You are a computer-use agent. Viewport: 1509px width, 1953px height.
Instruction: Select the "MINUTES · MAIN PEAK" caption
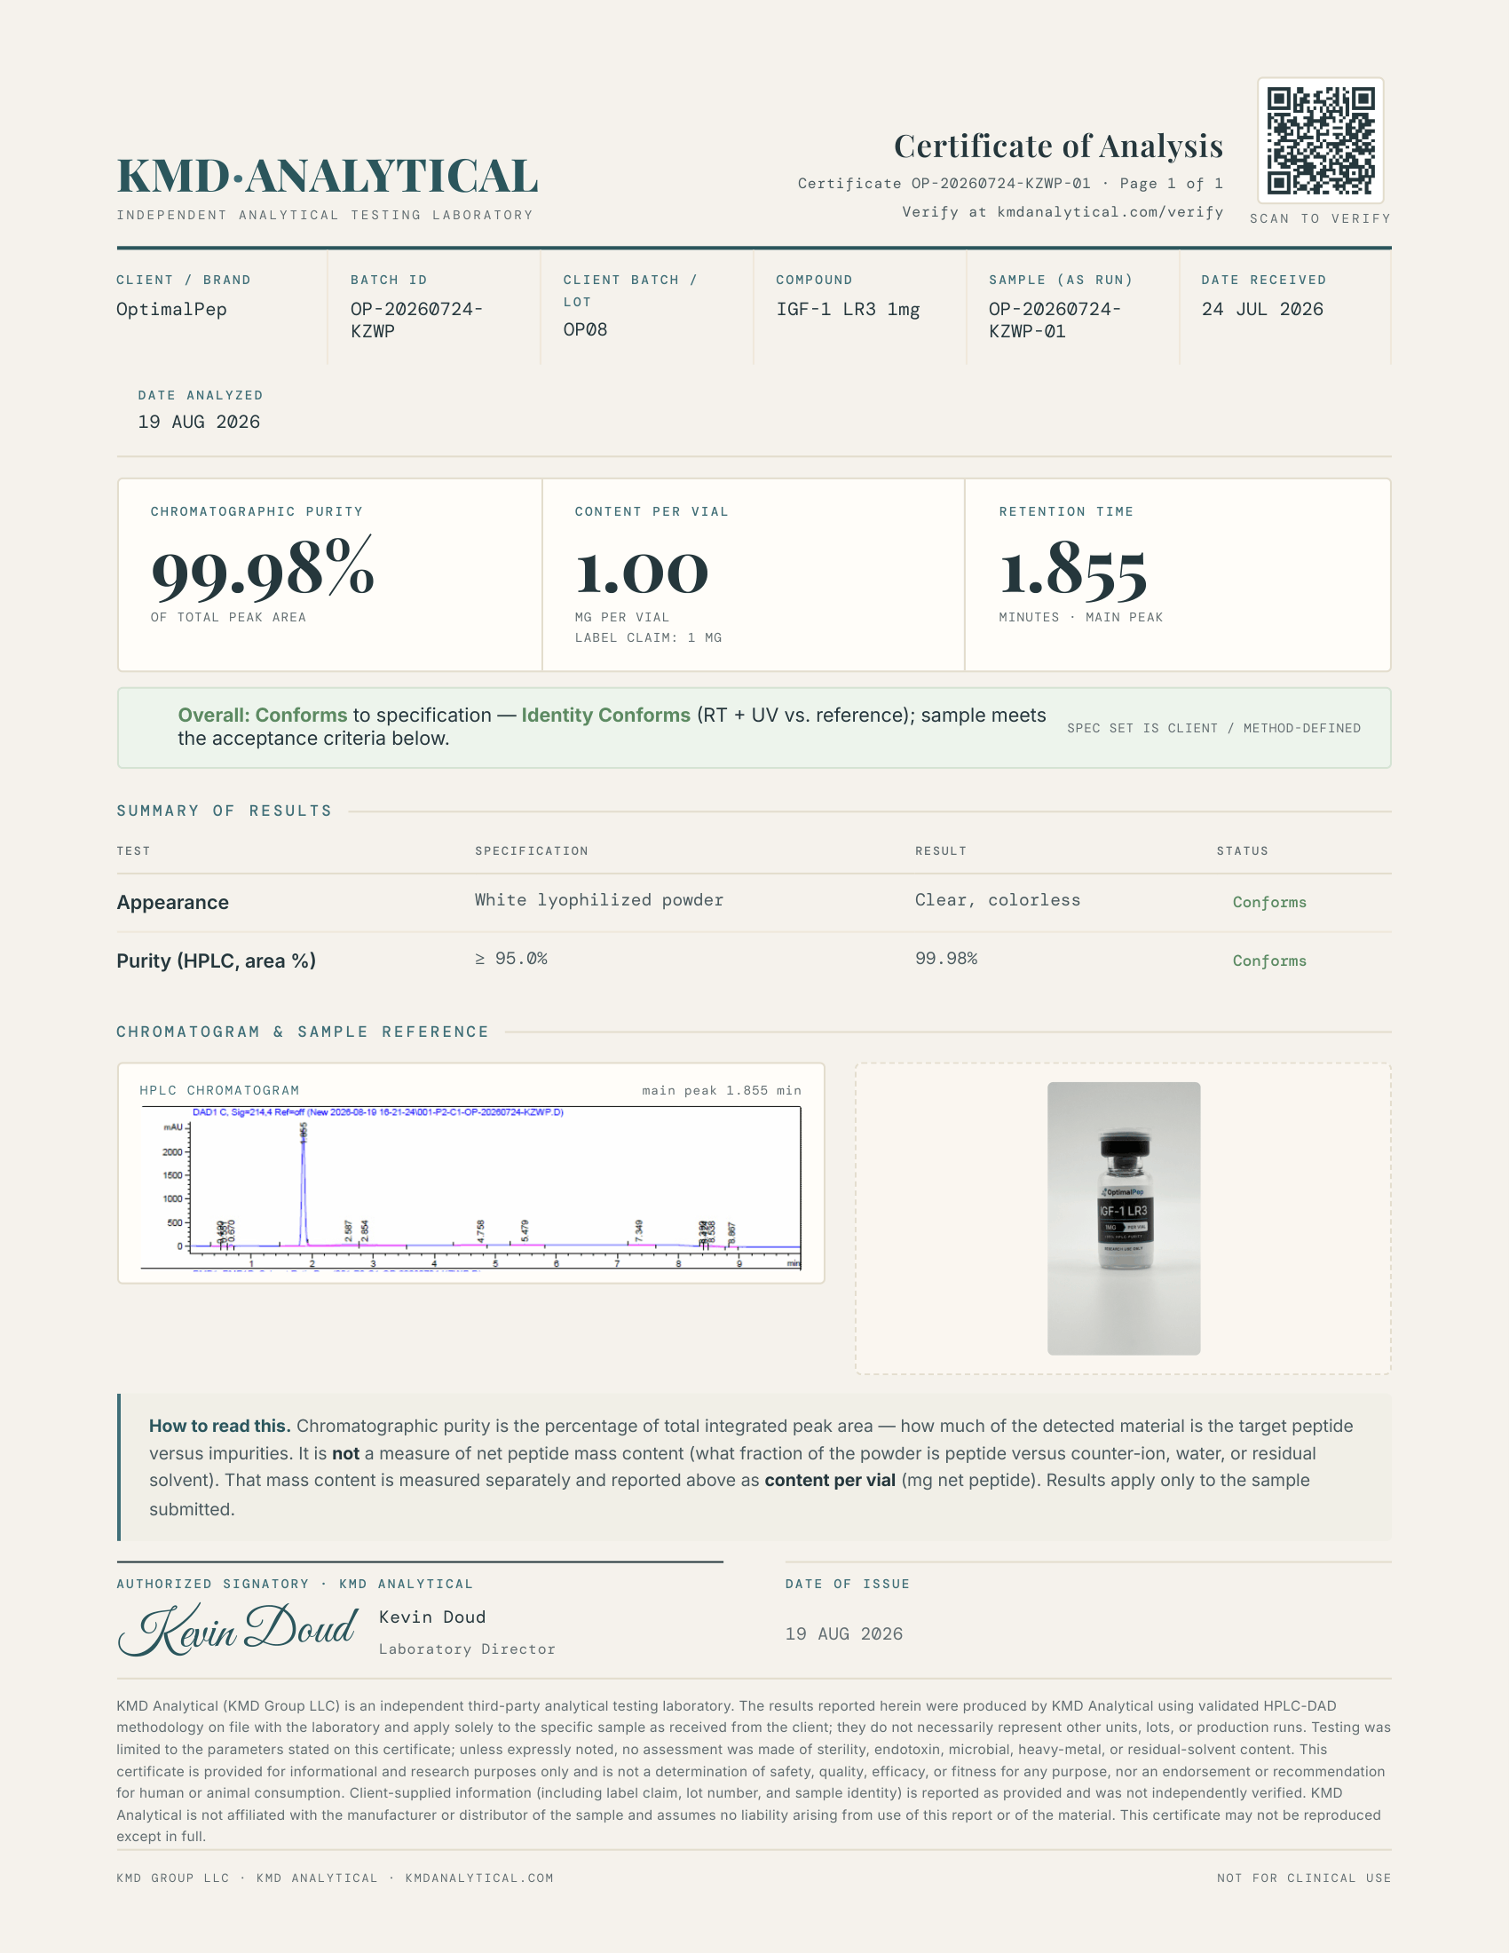point(1081,617)
